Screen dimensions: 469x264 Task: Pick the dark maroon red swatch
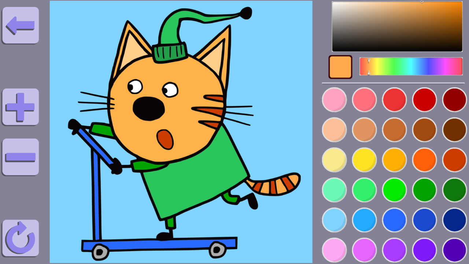pos(454,99)
